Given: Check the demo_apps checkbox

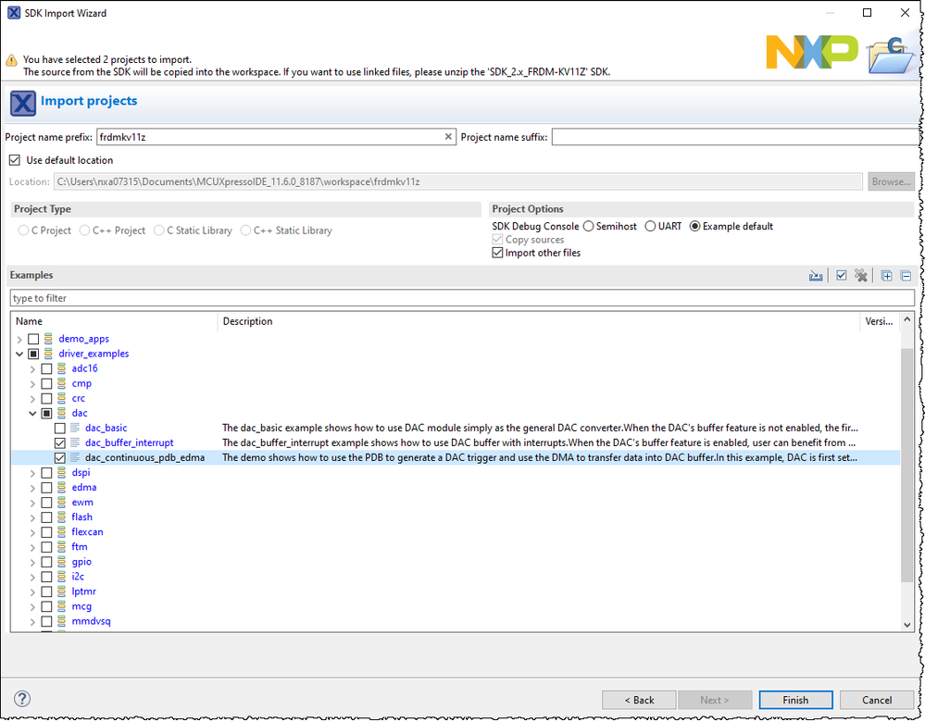Looking at the screenshot, I should tap(33, 339).
